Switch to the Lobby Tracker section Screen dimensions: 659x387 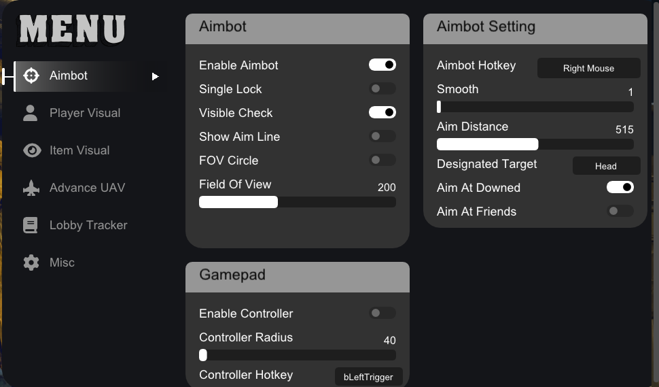(88, 225)
